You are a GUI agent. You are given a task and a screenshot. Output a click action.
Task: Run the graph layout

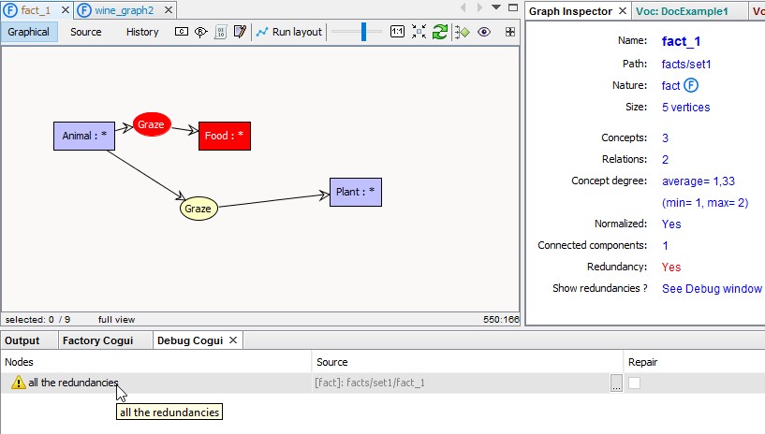pos(289,32)
